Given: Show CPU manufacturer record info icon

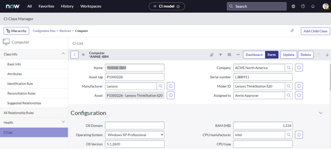Looking at the screenshot, I should 299,135.
